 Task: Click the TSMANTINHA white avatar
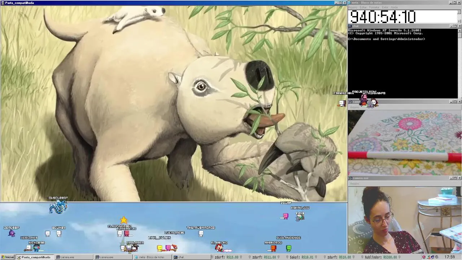pyautogui.click(x=342, y=103)
